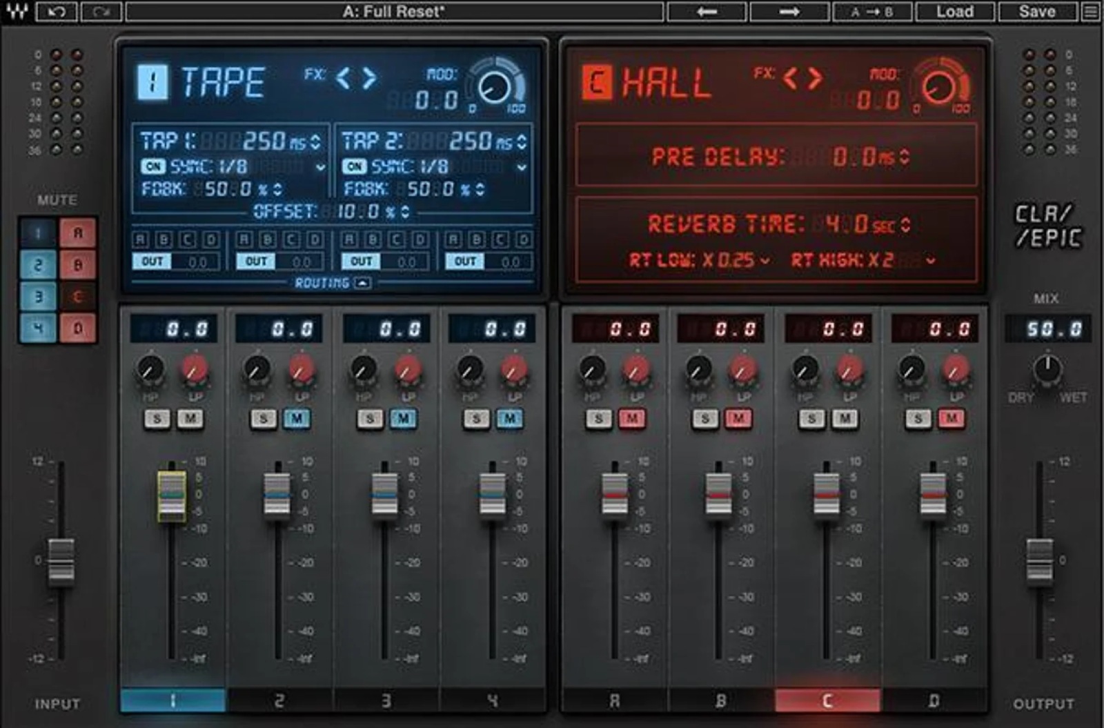Select reverb tab A at bottom
1104x728 pixels.
615,700
